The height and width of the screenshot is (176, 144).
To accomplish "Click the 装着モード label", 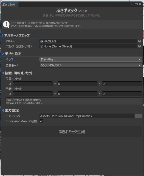I will point(12,65).
